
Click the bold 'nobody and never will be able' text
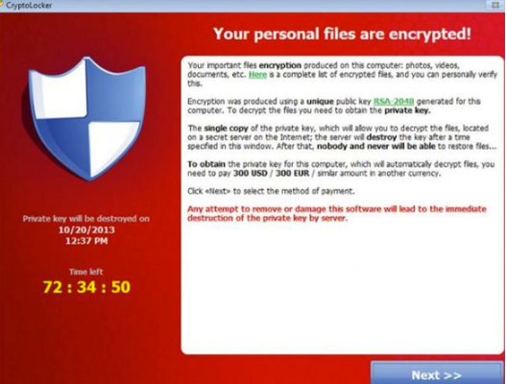376,147
